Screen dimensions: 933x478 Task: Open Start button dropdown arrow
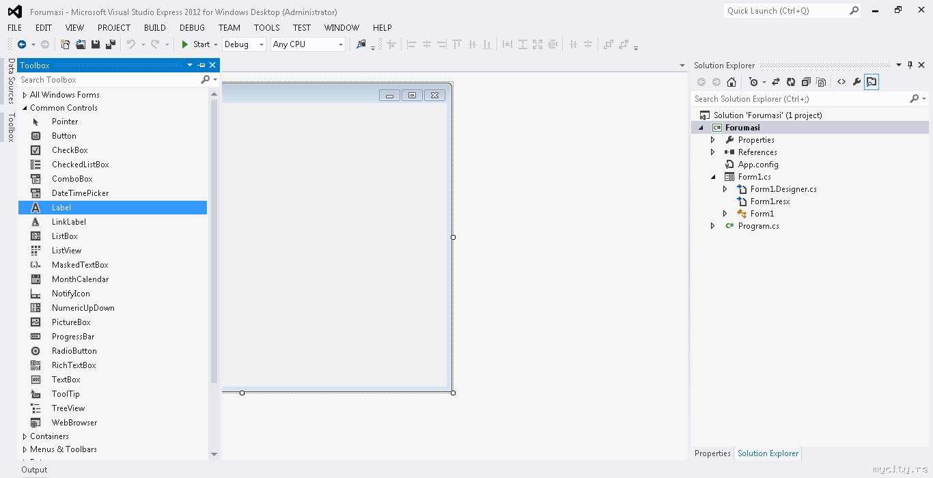(x=216, y=44)
